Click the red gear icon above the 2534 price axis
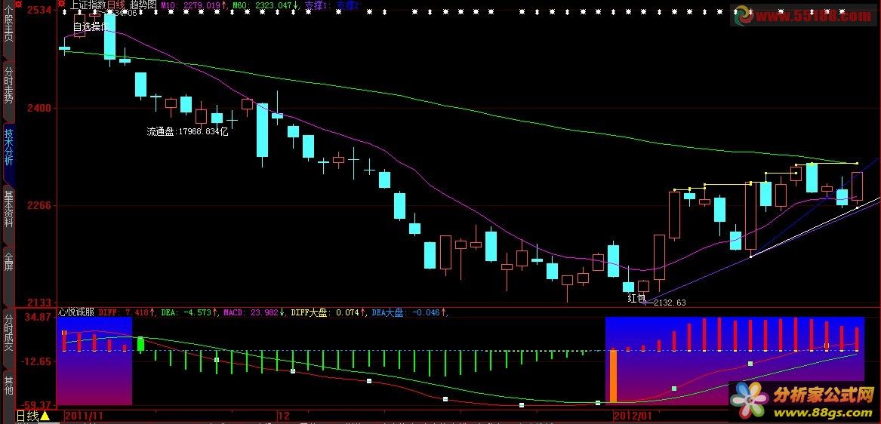 pyautogui.click(x=19, y=4)
